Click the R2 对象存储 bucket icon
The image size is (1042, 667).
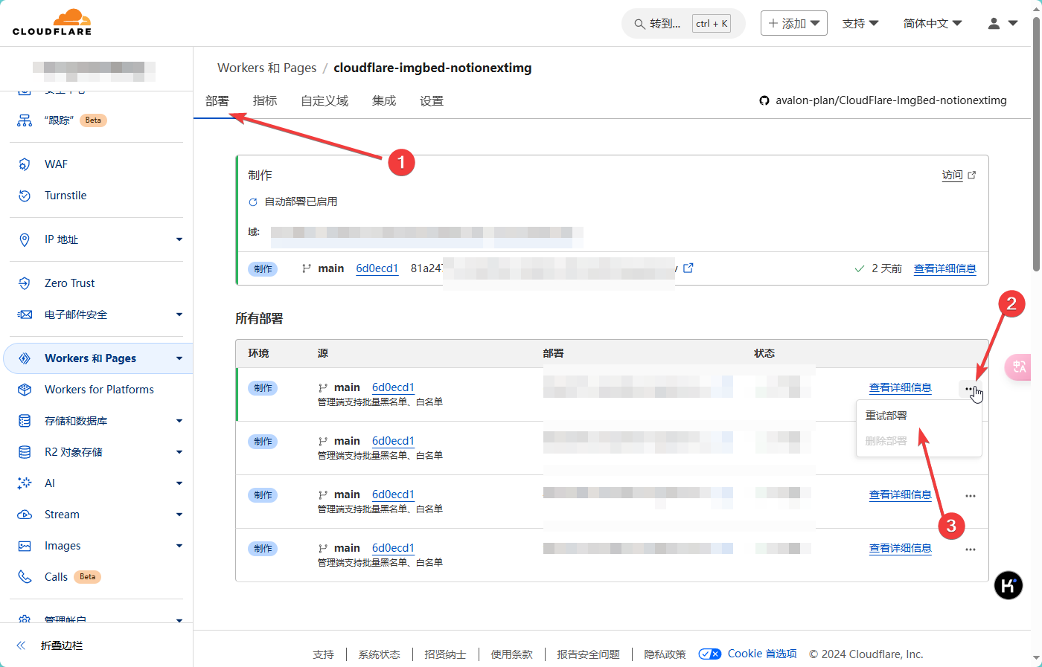click(x=25, y=452)
